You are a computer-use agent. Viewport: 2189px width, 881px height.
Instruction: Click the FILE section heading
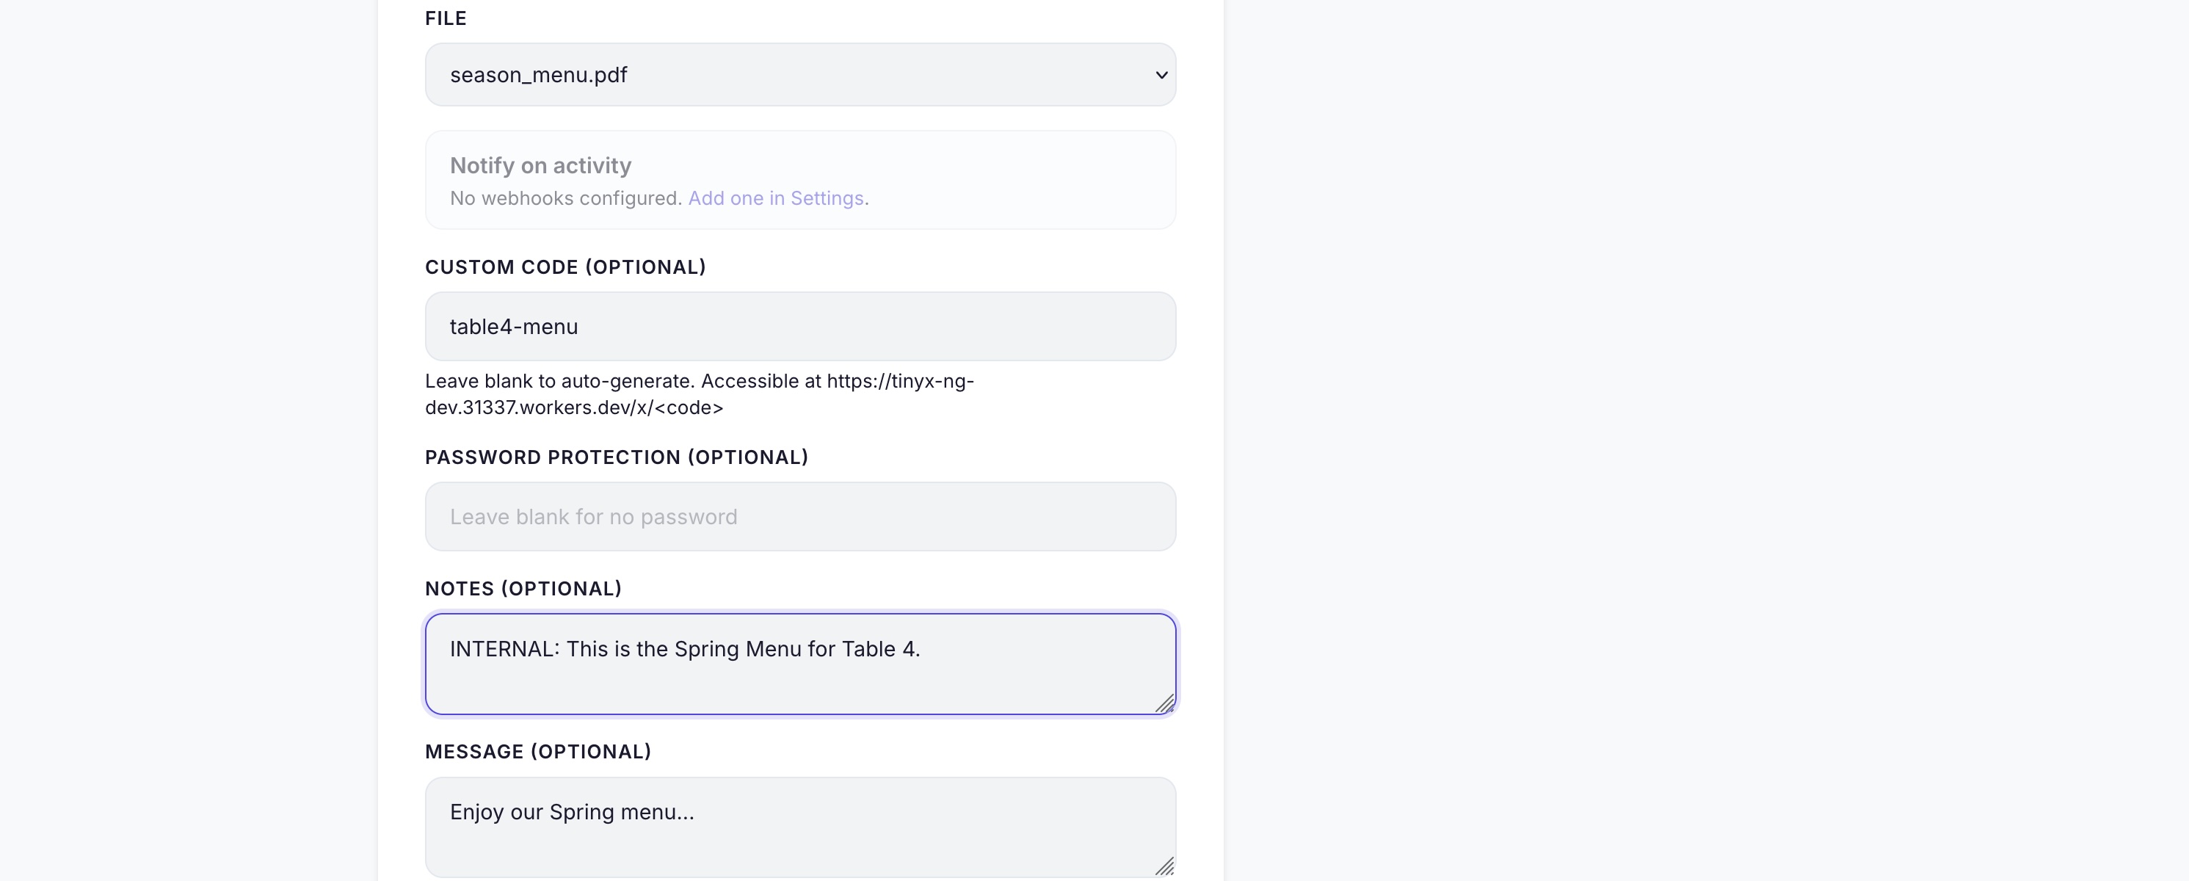(446, 18)
